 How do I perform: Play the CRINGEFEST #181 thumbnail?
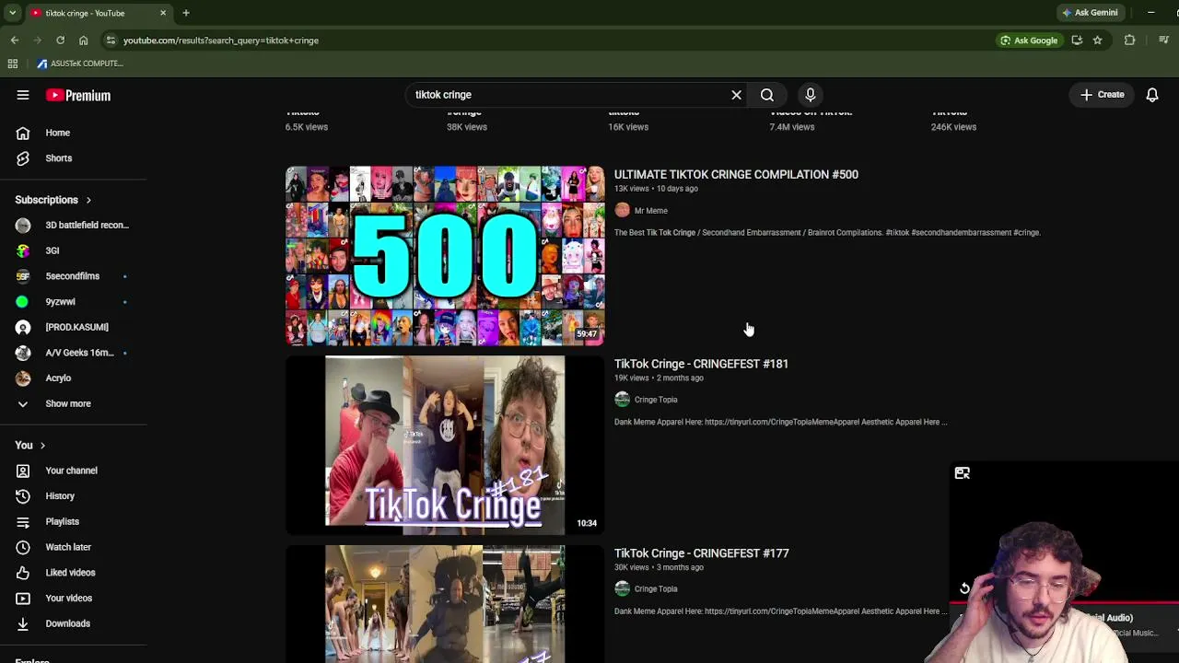coord(445,445)
